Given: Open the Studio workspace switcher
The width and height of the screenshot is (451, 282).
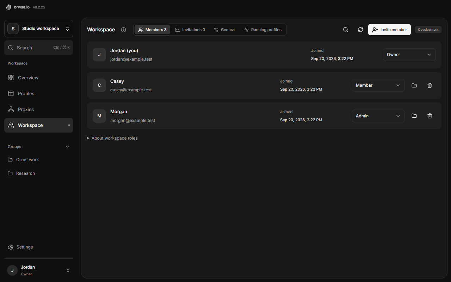Looking at the screenshot, I should [39, 29].
